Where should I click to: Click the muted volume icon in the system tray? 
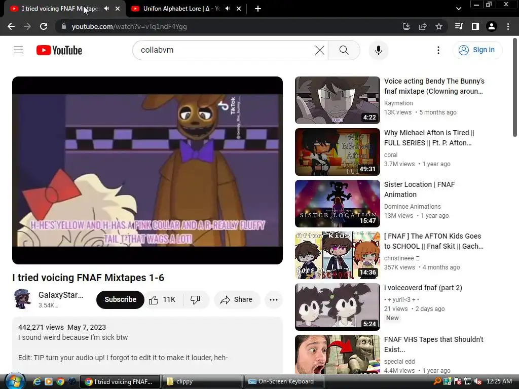pyautogui.click(x=477, y=381)
